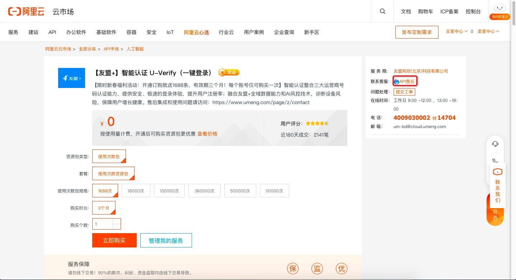Image resolution: width=516 pixels, height=280 pixels.
Task: Click the 云市场 header title
Action: point(63,11)
